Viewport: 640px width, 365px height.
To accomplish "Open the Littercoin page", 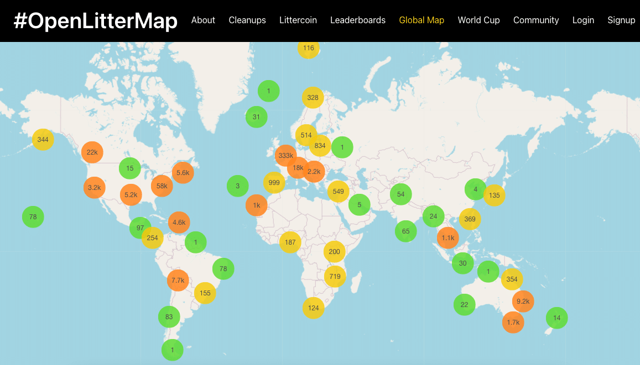I will point(298,20).
